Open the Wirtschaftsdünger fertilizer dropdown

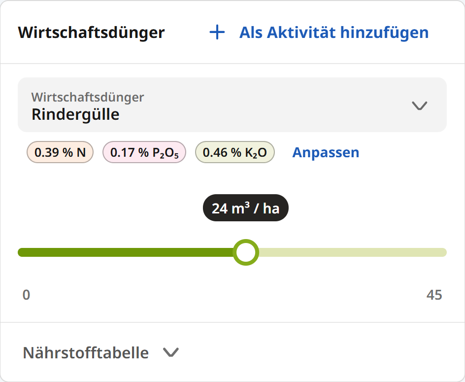coord(232,105)
